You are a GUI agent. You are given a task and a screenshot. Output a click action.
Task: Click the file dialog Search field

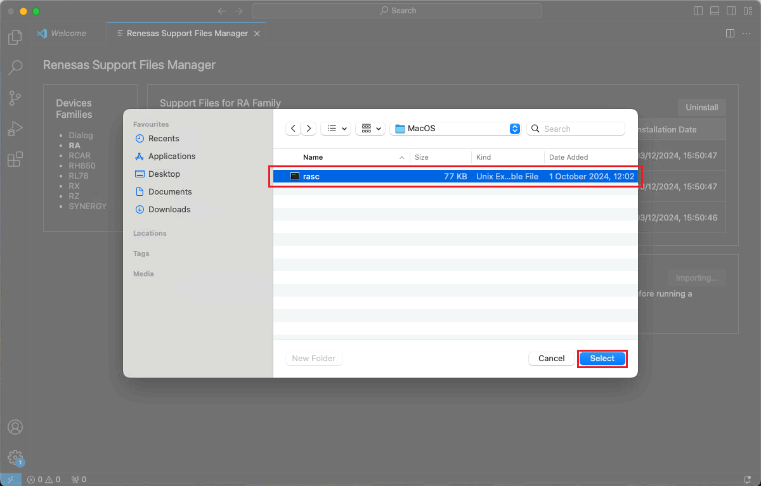tap(576, 129)
